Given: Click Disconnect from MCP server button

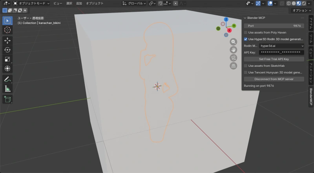Looking at the screenshot, I should [x=274, y=79].
